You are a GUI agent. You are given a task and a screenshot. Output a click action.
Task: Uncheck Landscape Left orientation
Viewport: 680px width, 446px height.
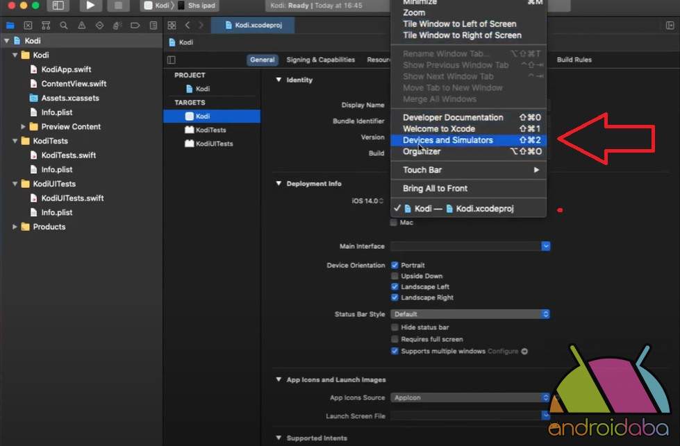[x=395, y=286]
